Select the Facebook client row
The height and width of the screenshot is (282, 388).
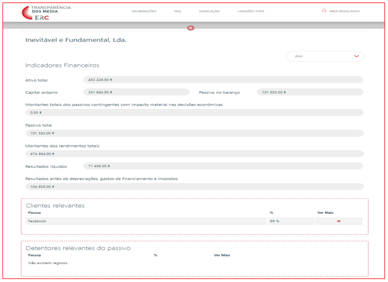[146, 221]
